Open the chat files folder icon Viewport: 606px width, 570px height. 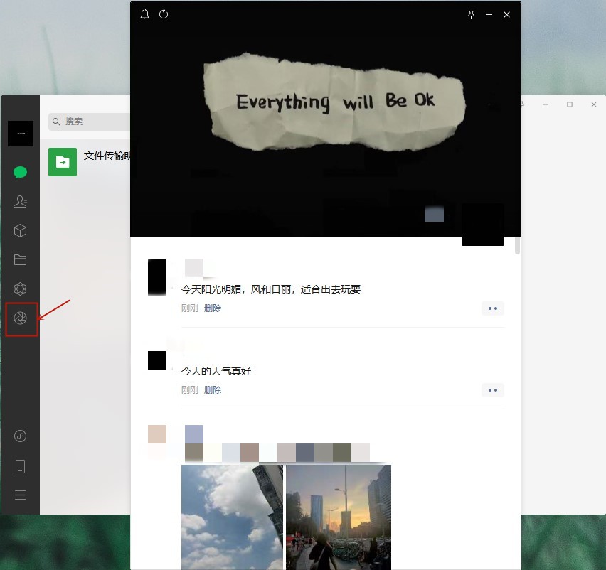coord(20,260)
